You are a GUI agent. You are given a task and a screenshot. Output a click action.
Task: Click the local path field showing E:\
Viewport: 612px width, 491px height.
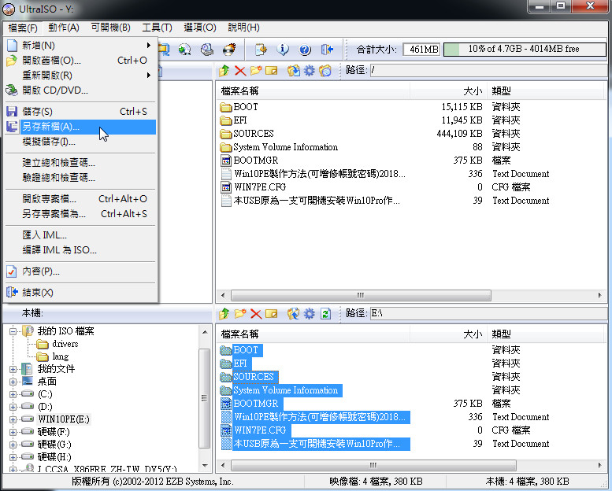click(488, 313)
